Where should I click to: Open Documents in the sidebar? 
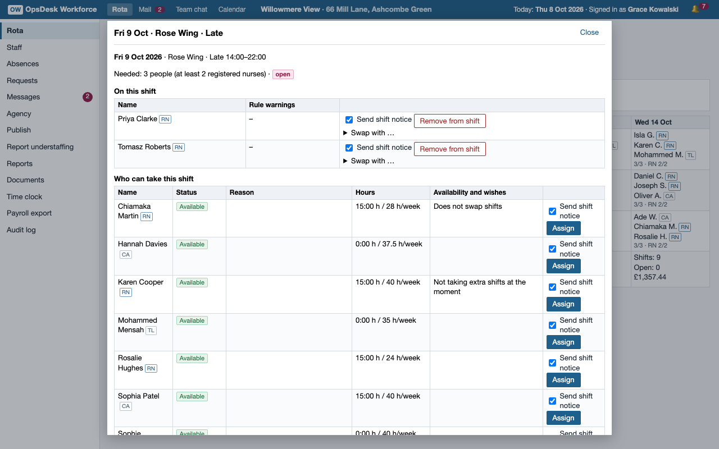[x=50, y=180]
